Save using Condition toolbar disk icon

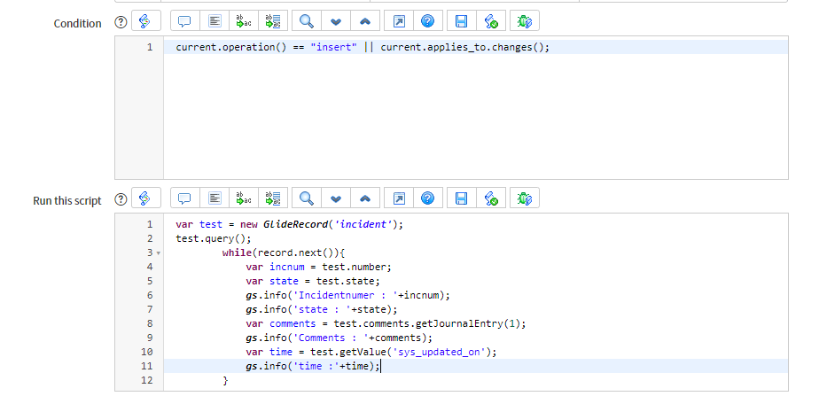pyautogui.click(x=461, y=22)
